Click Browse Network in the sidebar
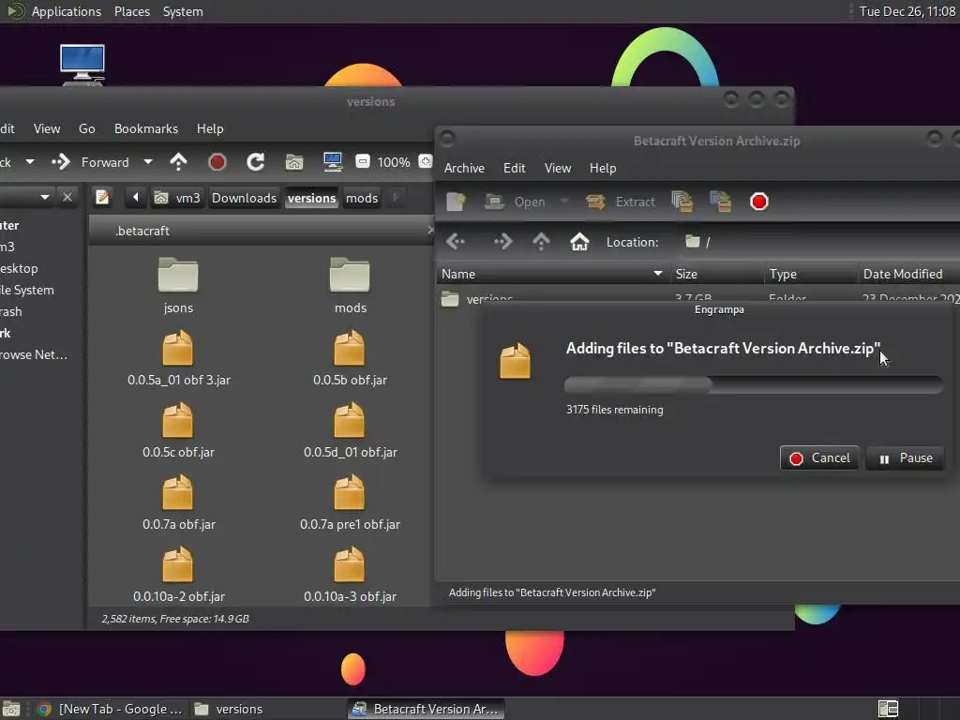The width and height of the screenshot is (960, 720). (34, 355)
